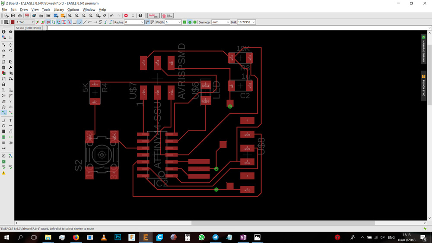This screenshot has width=432, height=243.
Task: Toggle the octagon via shape option
Action: point(195,22)
